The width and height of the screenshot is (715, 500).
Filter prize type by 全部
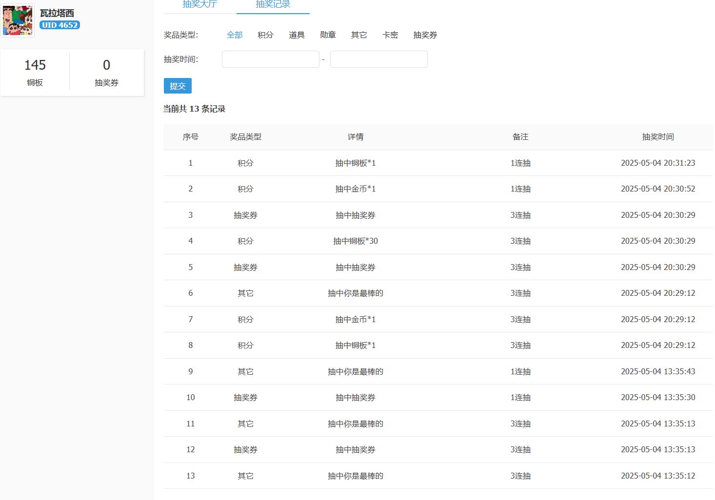(235, 35)
